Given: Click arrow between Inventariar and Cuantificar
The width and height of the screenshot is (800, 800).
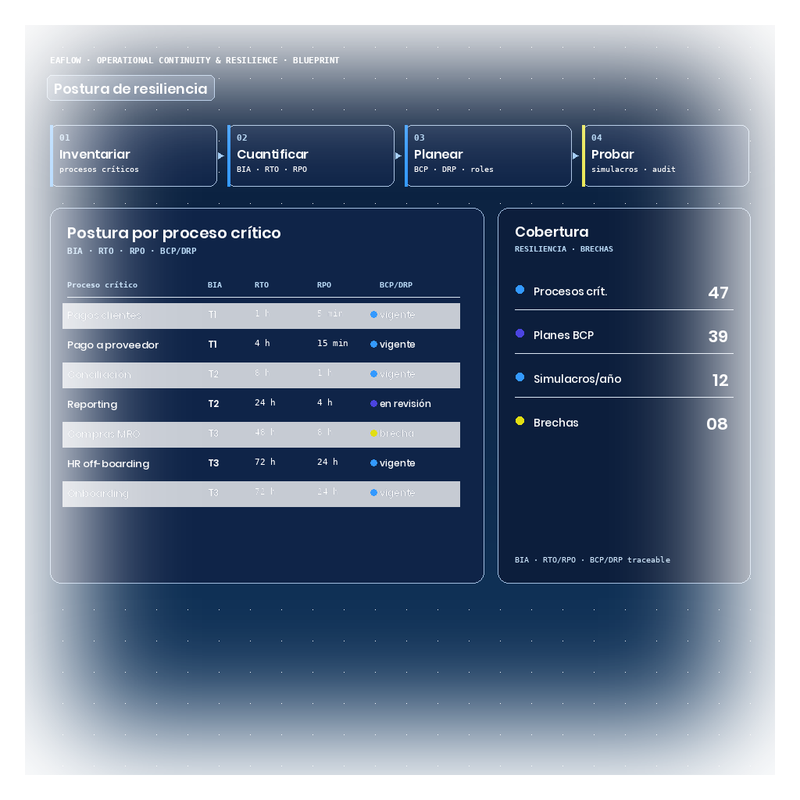Looking at the screenshot, I should (221, 155).
